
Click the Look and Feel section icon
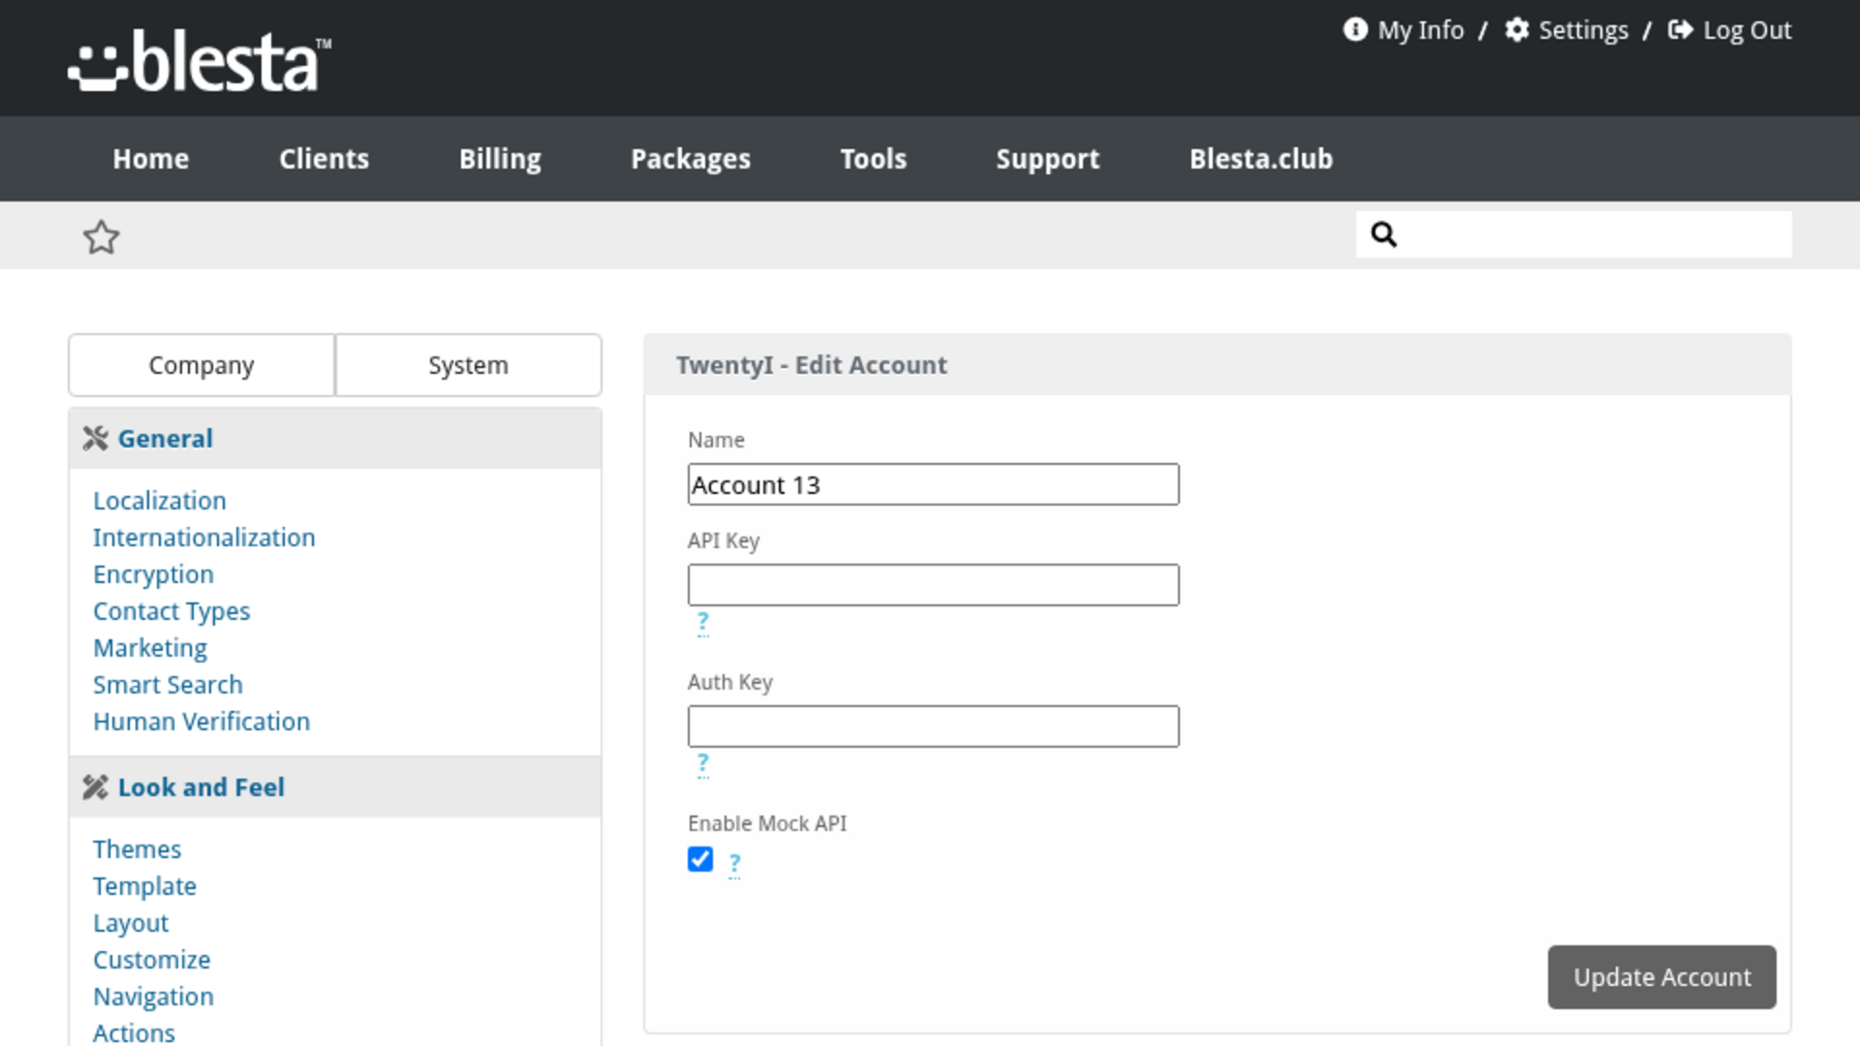95,787
